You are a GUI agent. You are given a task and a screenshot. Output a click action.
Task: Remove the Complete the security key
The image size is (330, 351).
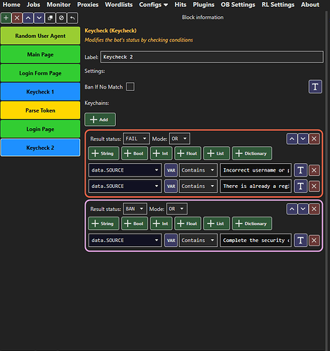(314, 241)
